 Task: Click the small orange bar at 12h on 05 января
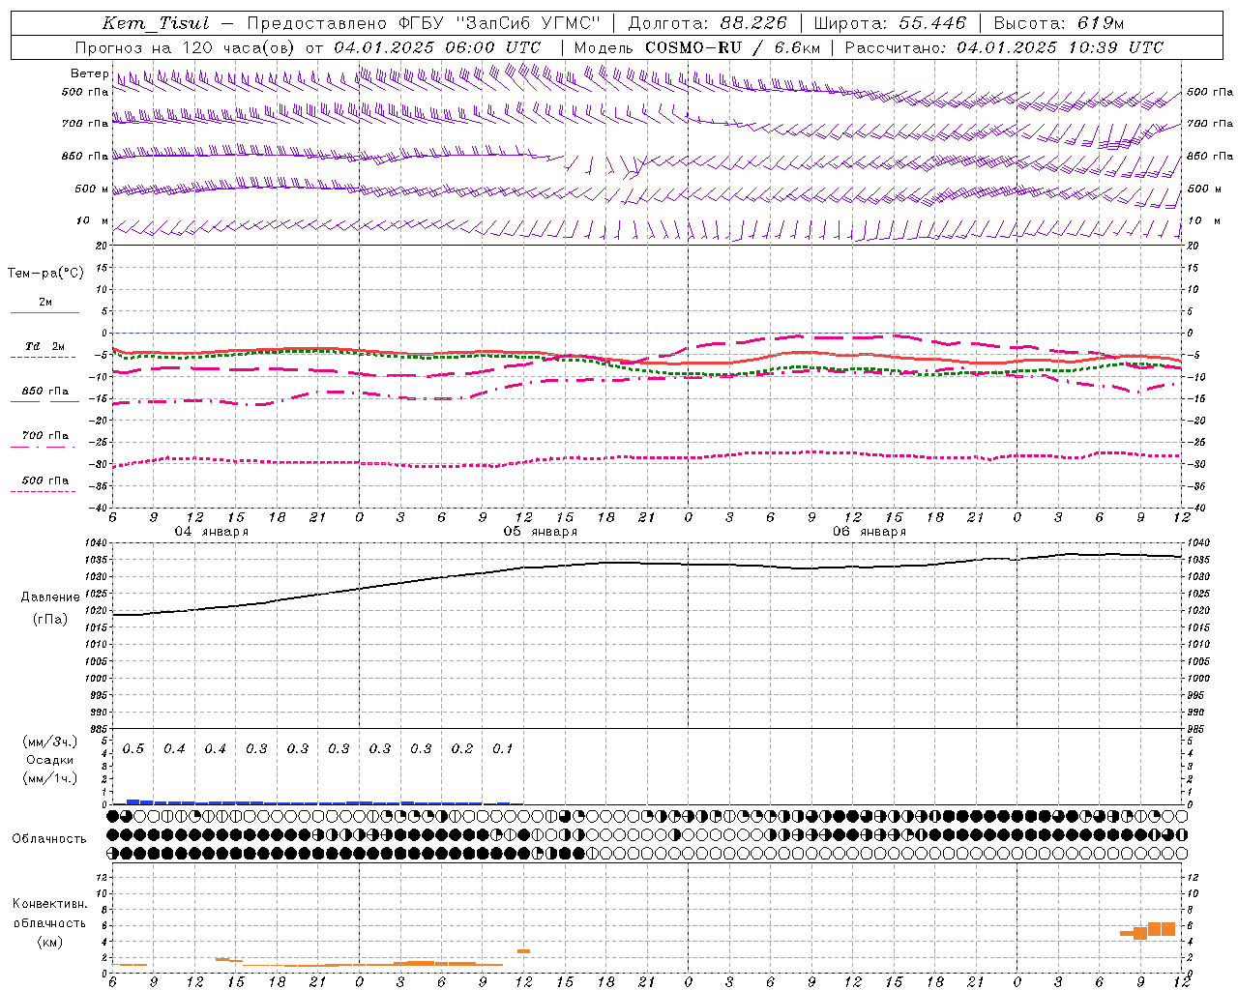click(523, 951)
